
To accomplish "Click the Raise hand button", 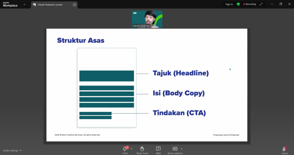I will [x=142, y=150].
